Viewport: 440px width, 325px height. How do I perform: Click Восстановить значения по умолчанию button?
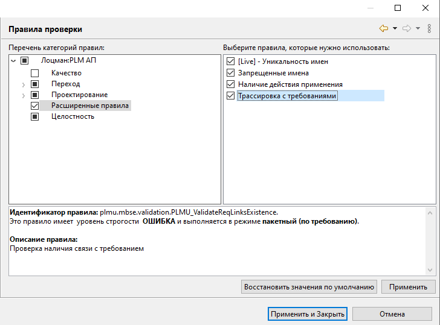tap(309, 287)
